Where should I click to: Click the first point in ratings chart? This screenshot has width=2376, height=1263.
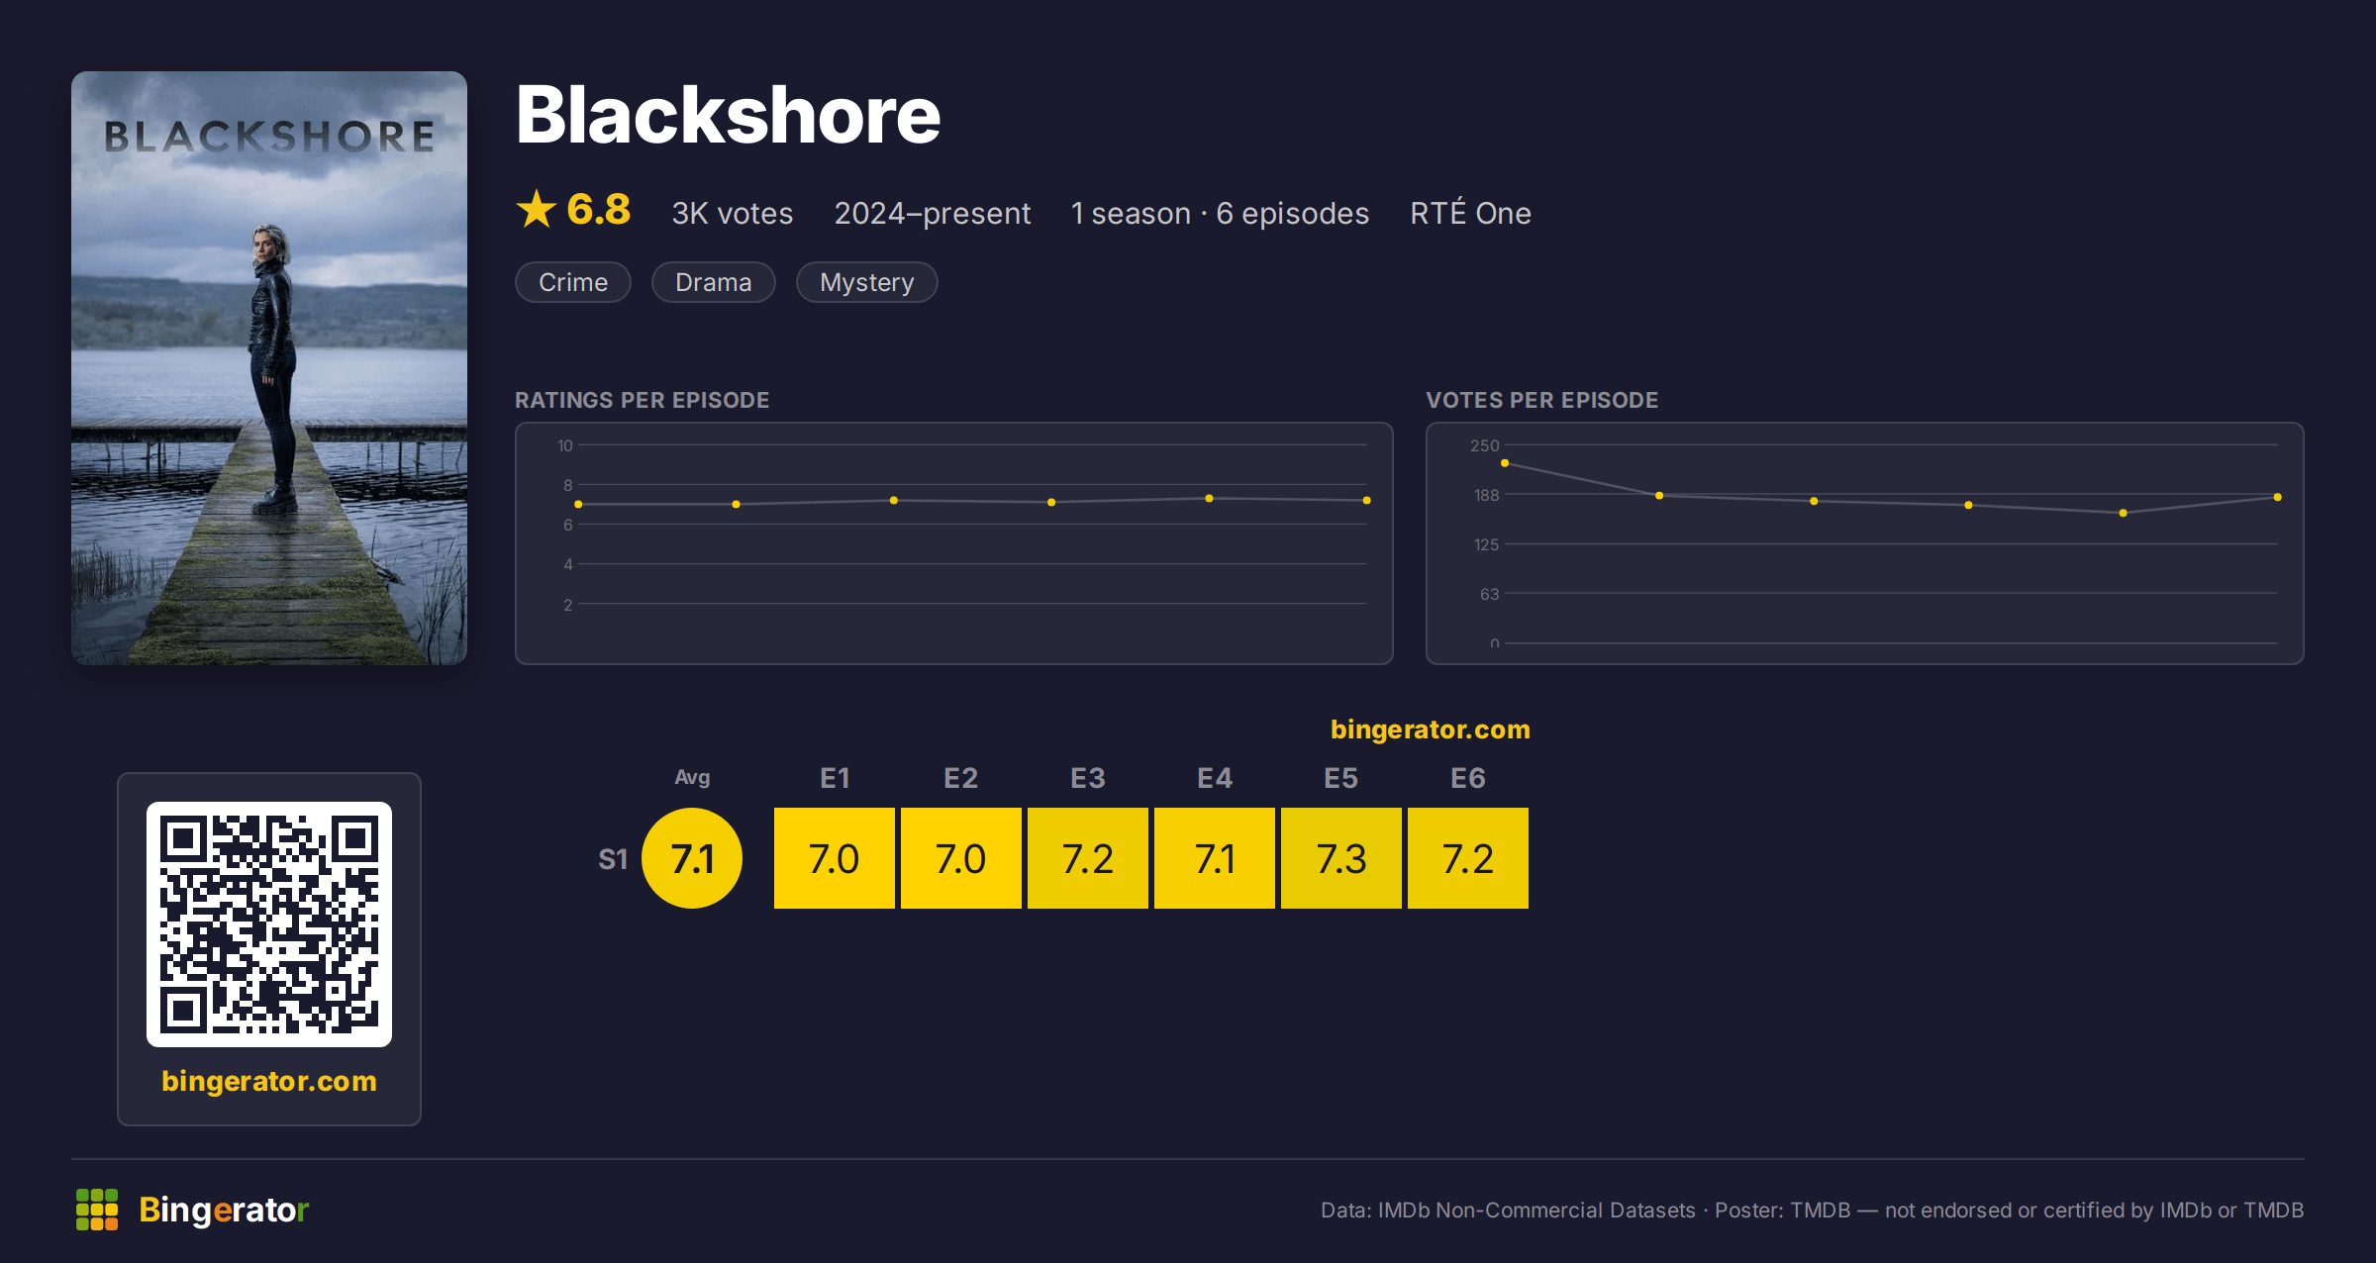578,505
